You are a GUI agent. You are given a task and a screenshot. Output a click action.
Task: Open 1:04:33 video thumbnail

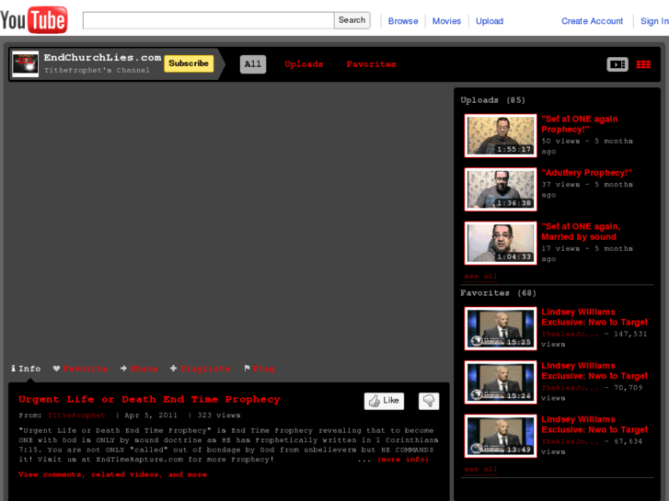501,243
